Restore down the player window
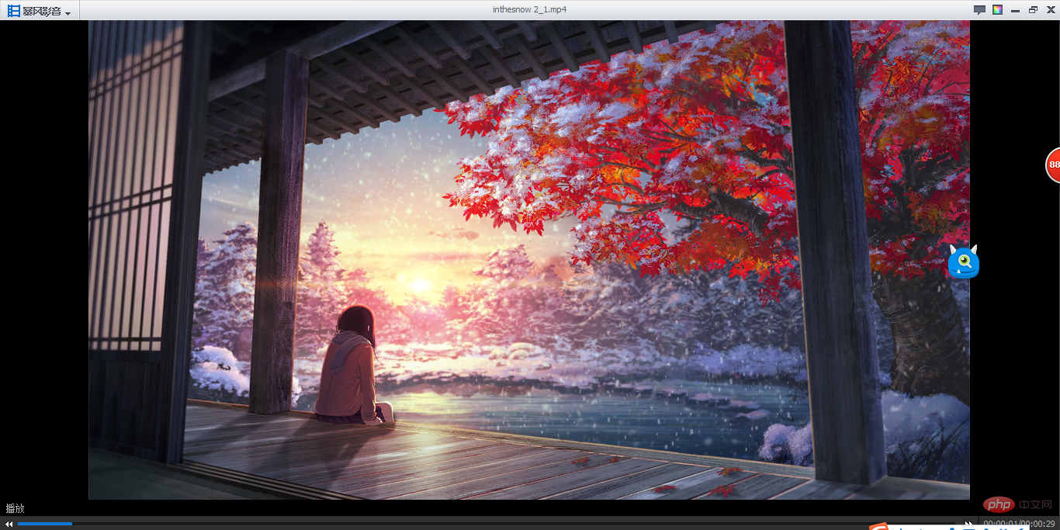The width and height of the screenshot is (1060, 530). pyautogui.click(x=1033, y=10)
